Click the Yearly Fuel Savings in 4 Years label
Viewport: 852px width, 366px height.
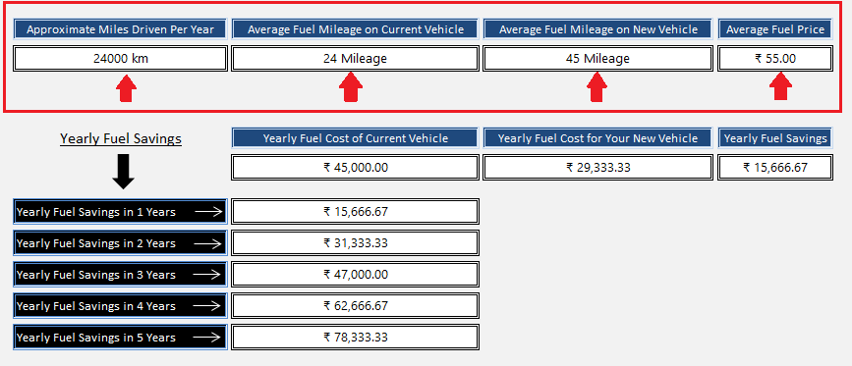[x=120, y=306]
